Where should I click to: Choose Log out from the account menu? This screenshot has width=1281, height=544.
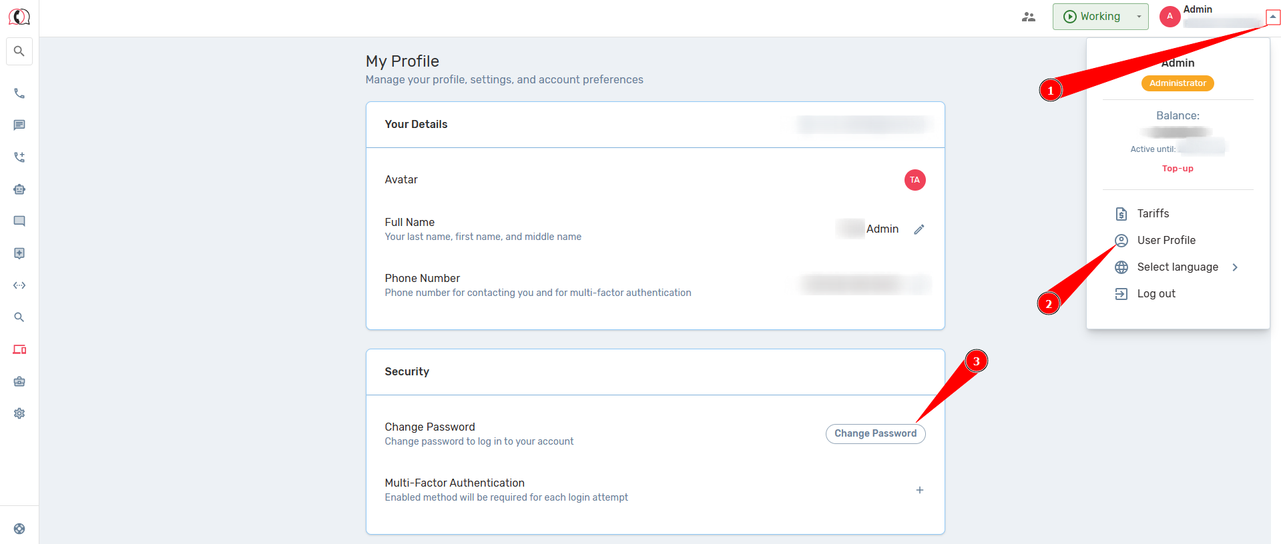pyautogui.click(x=1156, y=294)
